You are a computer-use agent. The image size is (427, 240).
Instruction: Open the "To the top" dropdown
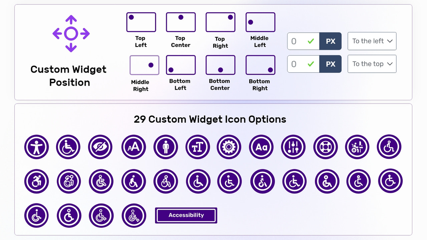pos(372,64)
